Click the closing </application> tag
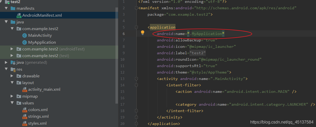The height and width of the screenshot is (127, 316). [164, 124]
